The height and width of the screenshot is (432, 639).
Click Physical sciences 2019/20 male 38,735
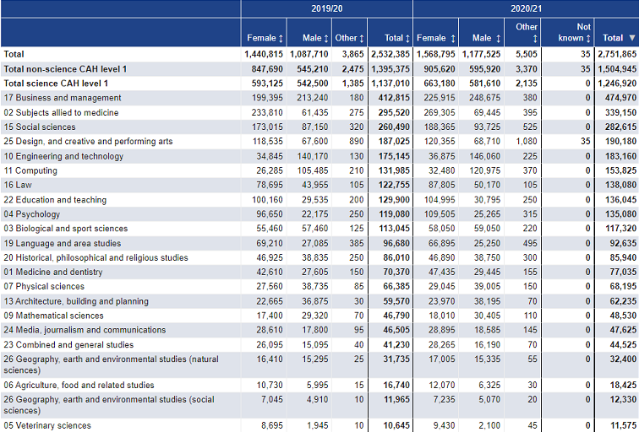315,286
